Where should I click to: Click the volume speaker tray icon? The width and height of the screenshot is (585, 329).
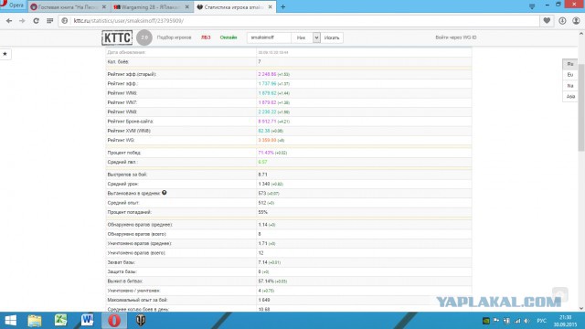pos(526,321)
